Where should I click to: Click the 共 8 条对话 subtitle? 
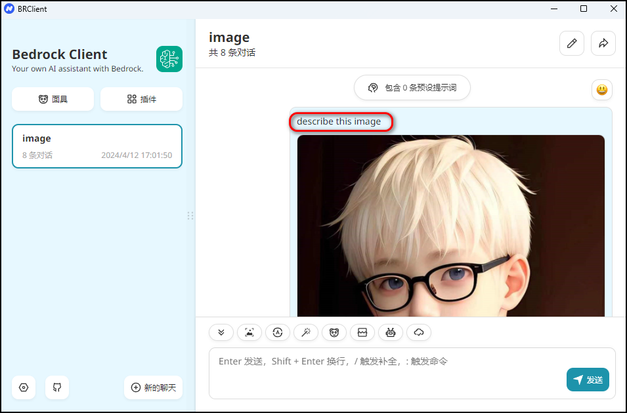coord(232,52)
